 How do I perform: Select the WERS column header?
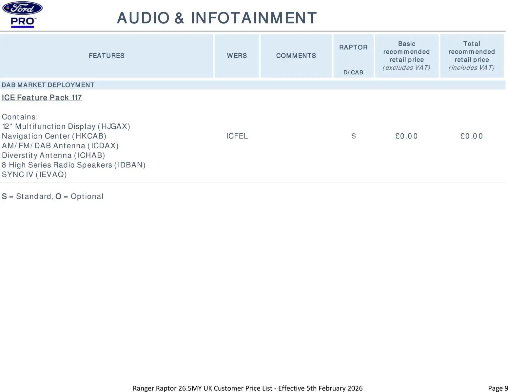[x=237, y=56]
